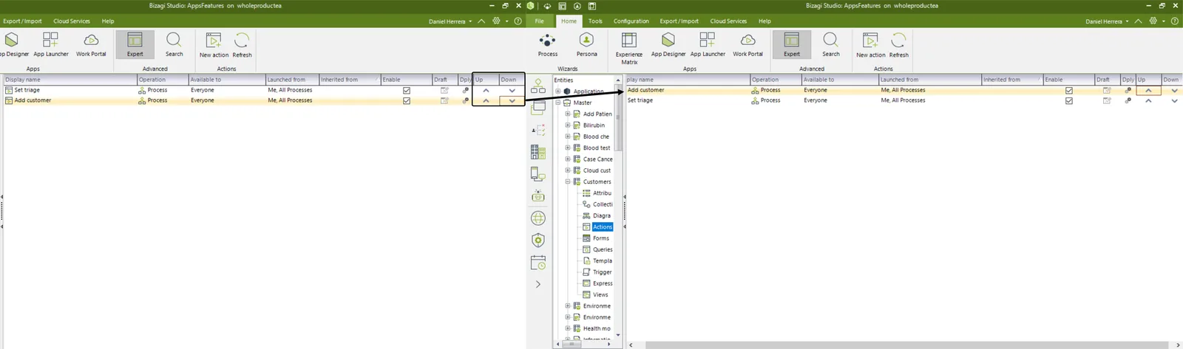Click Search icon in left window ribbon

tap(174, 45)
